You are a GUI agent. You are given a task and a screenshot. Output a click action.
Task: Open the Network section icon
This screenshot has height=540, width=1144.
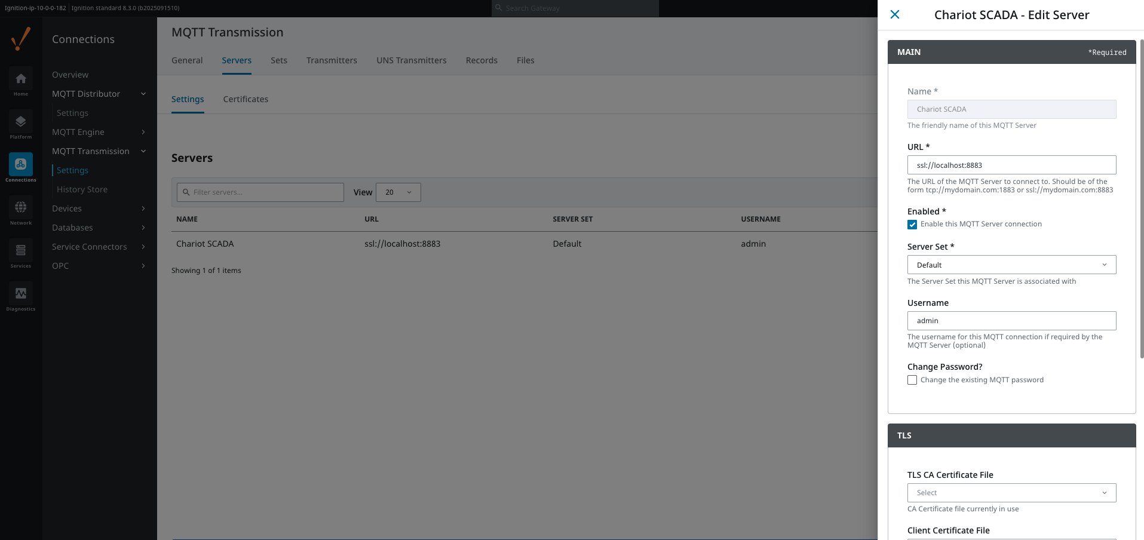click(21, 208)
